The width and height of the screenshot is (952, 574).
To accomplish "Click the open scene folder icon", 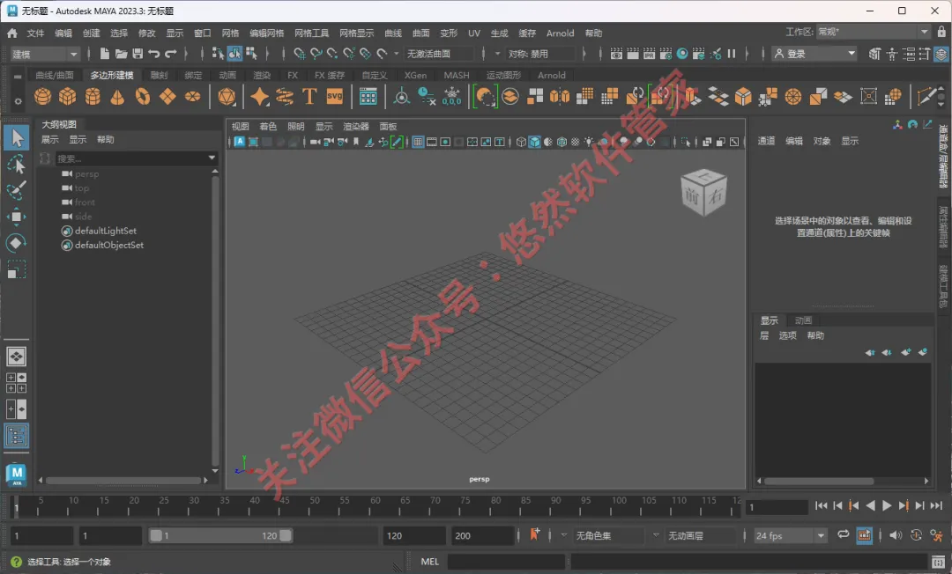I will click(x=121, y=54).
